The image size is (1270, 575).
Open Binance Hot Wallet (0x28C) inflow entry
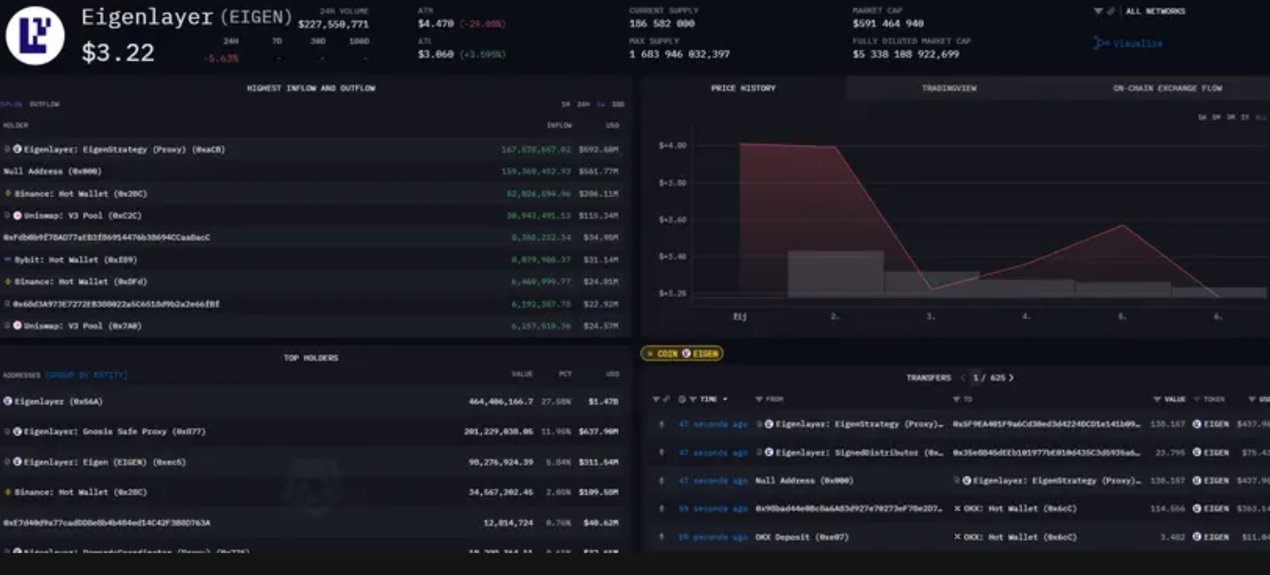point(80,194)
